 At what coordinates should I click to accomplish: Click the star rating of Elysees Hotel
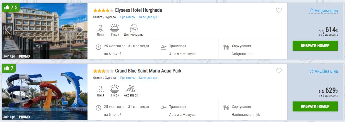click(103, 10)
